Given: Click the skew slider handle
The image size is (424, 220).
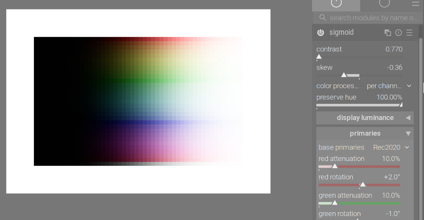Looking at the screenshot, I should (x=344, y=75).
